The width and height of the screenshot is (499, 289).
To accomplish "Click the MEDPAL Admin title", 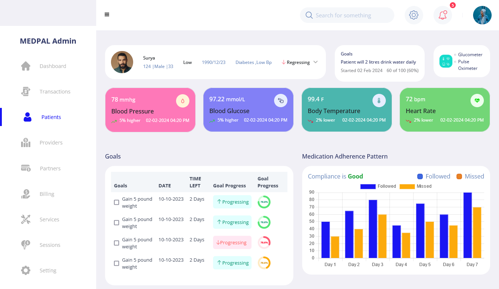I will (x=48, y=41).
